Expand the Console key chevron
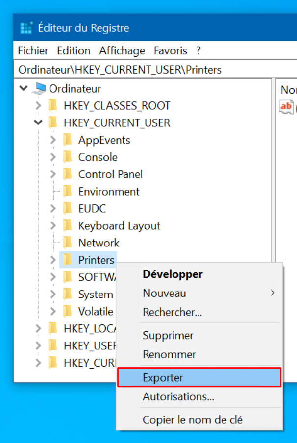This screenshot has width=297, height=443. pos(53,157)
